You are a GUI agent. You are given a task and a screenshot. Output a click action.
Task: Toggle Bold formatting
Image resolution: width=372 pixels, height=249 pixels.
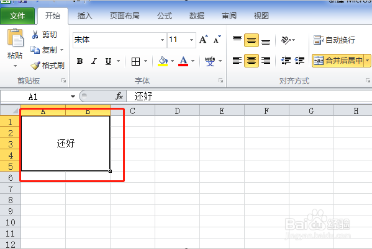click(x=80, y=61)
